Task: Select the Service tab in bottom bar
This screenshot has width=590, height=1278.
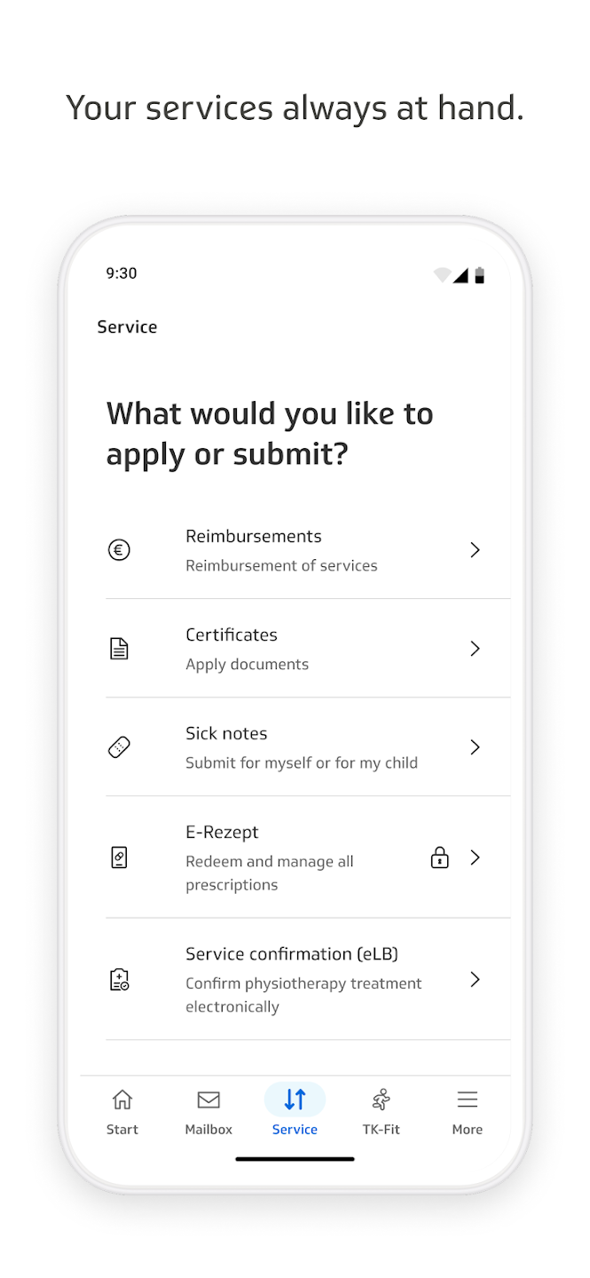Action: [295, 1109]
